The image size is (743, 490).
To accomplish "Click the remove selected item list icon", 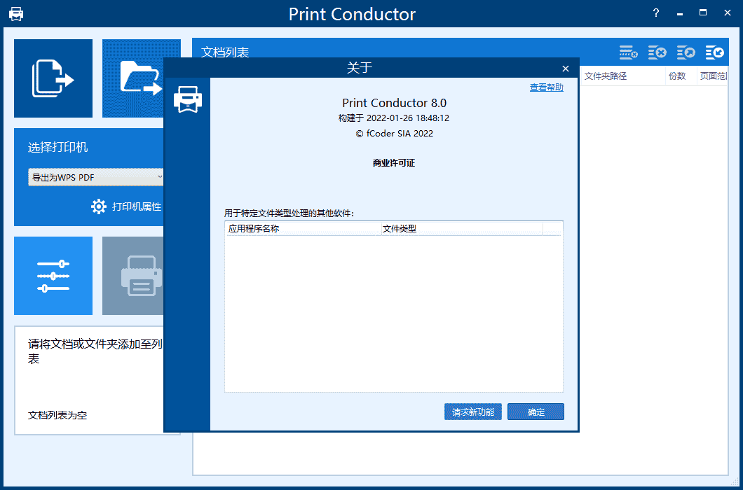I will click(628, 52).
